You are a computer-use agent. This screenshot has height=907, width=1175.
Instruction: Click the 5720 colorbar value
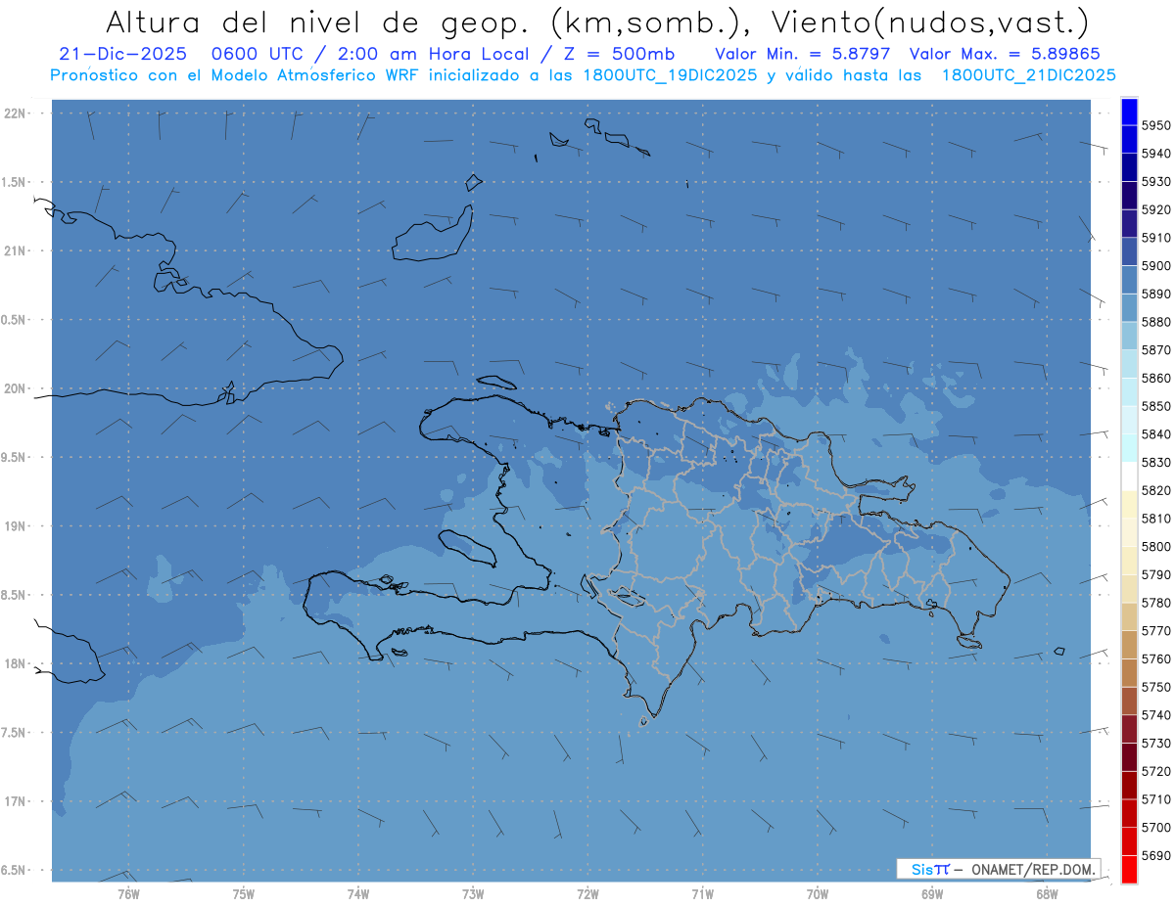[x=1155, y=771]
